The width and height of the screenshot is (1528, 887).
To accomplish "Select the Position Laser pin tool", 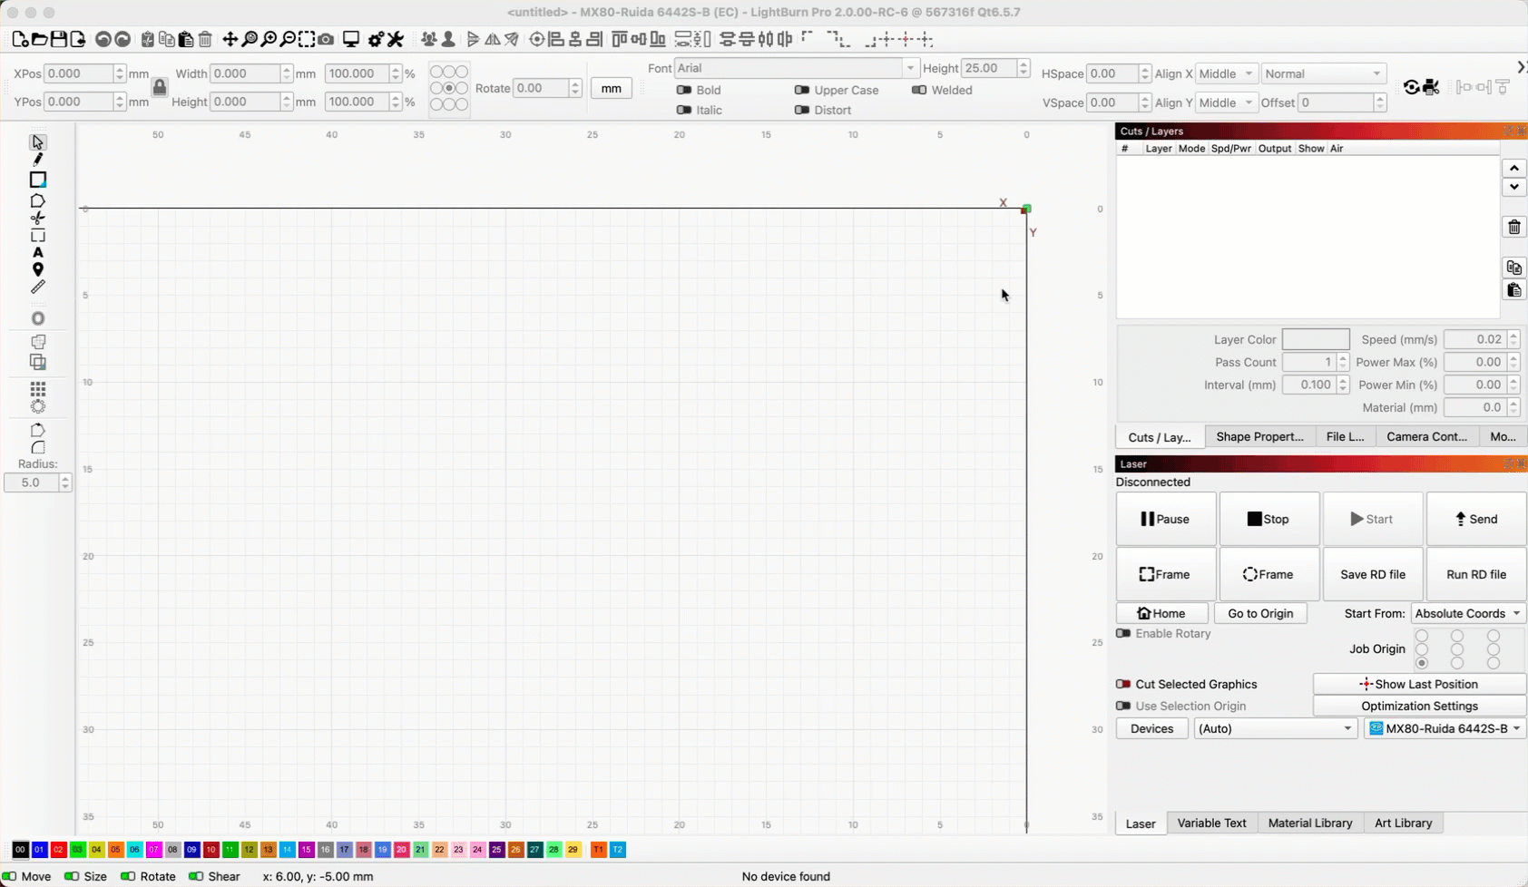I will [x=37, y=269].
